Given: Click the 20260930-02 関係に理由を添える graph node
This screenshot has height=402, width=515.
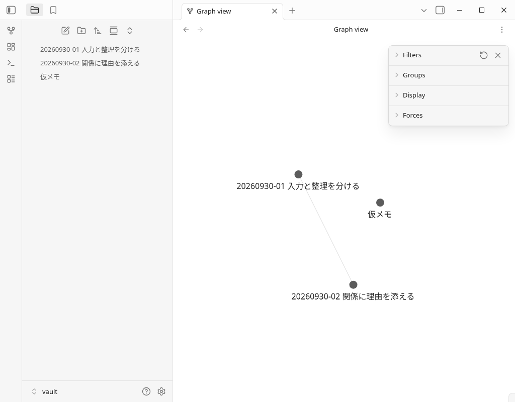Looking at the screenshot, I should point(353,284).
